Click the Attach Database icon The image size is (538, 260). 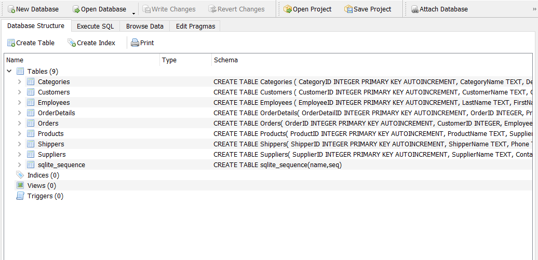click(x=415, y=9)
